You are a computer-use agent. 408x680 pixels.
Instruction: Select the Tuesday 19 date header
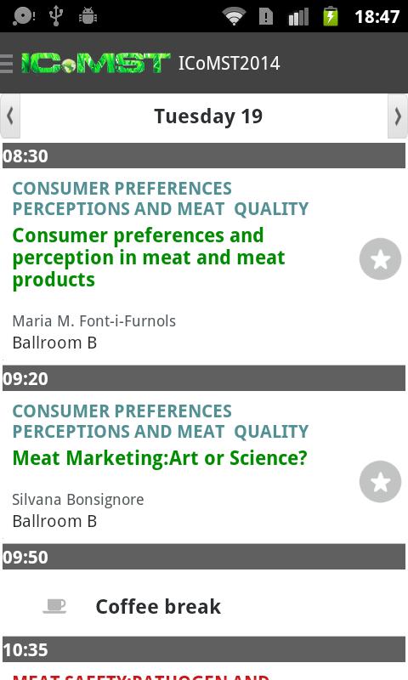[x=208, y=116]
